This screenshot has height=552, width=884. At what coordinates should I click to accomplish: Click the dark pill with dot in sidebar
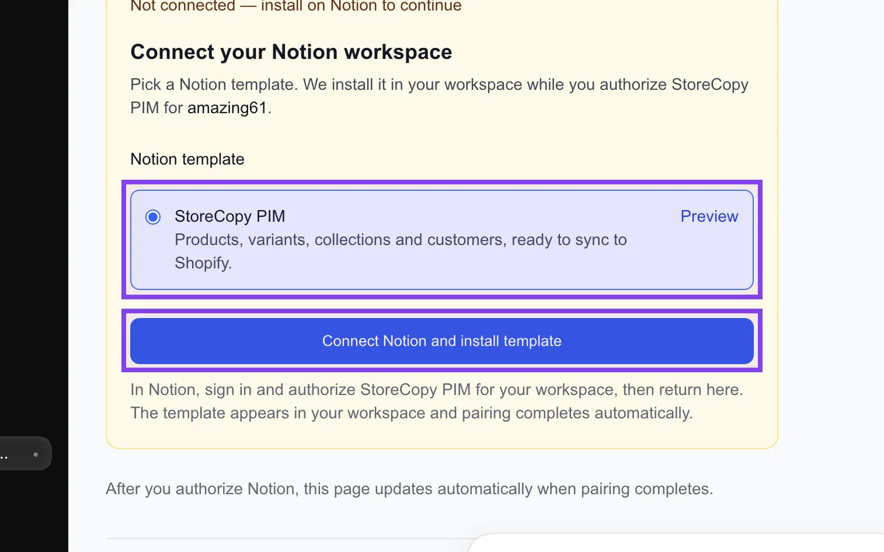26,454
